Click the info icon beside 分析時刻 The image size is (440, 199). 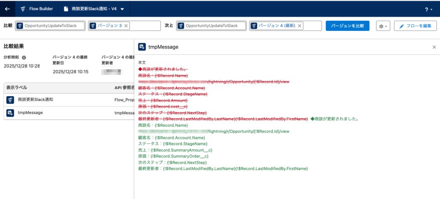pyautogui.click(x=24, y=57)
